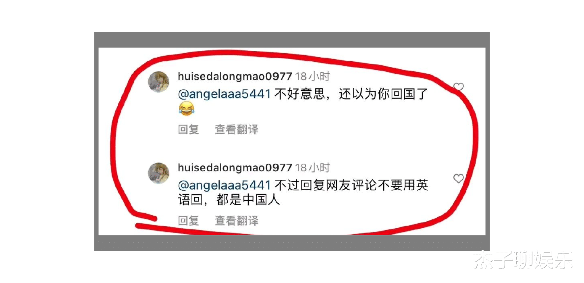The width and height of the screenshot is (584, 283).
Task: Open the avatar beside the 不要用英语回 comment
Action: tap(158, 173)
